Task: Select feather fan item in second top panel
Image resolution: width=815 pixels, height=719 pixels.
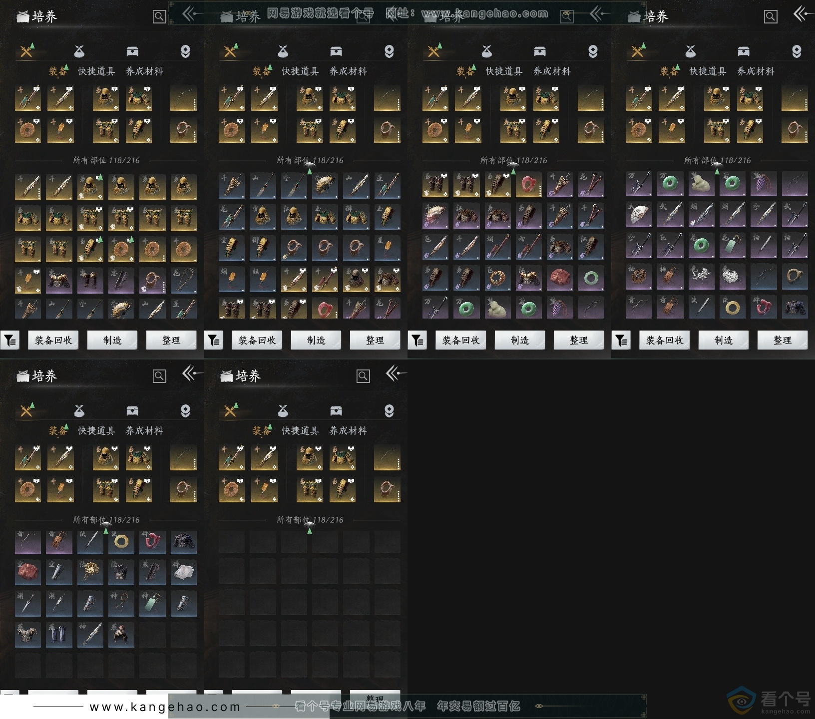Action: [x=325, y=185]
